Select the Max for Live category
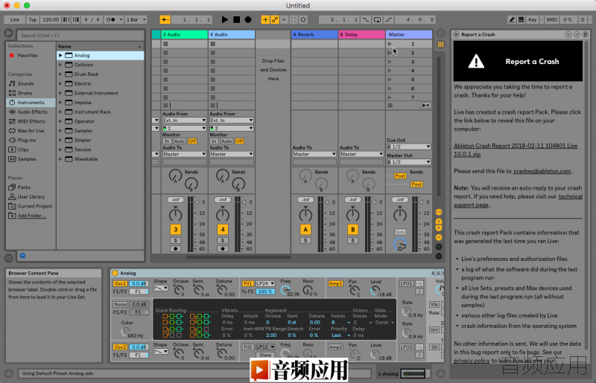 tap(31, 131)
